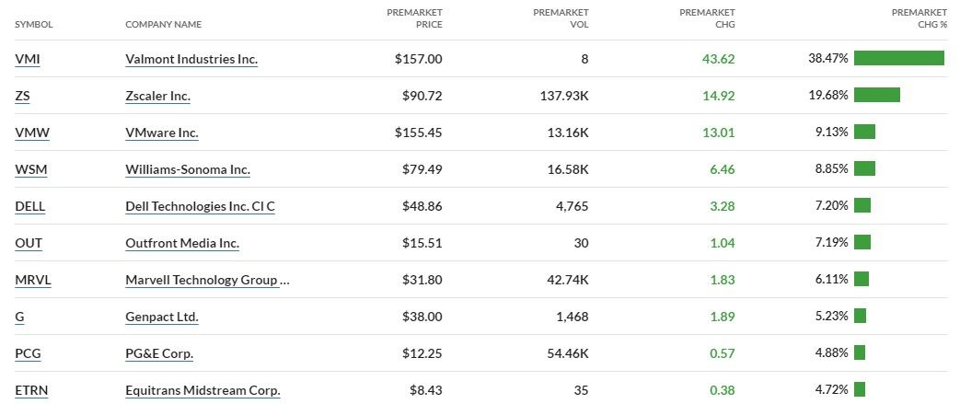Viewport: 960px width, 404px height.
Task: Open Marvell Technology Group link
Action: (x=206, y=280)
